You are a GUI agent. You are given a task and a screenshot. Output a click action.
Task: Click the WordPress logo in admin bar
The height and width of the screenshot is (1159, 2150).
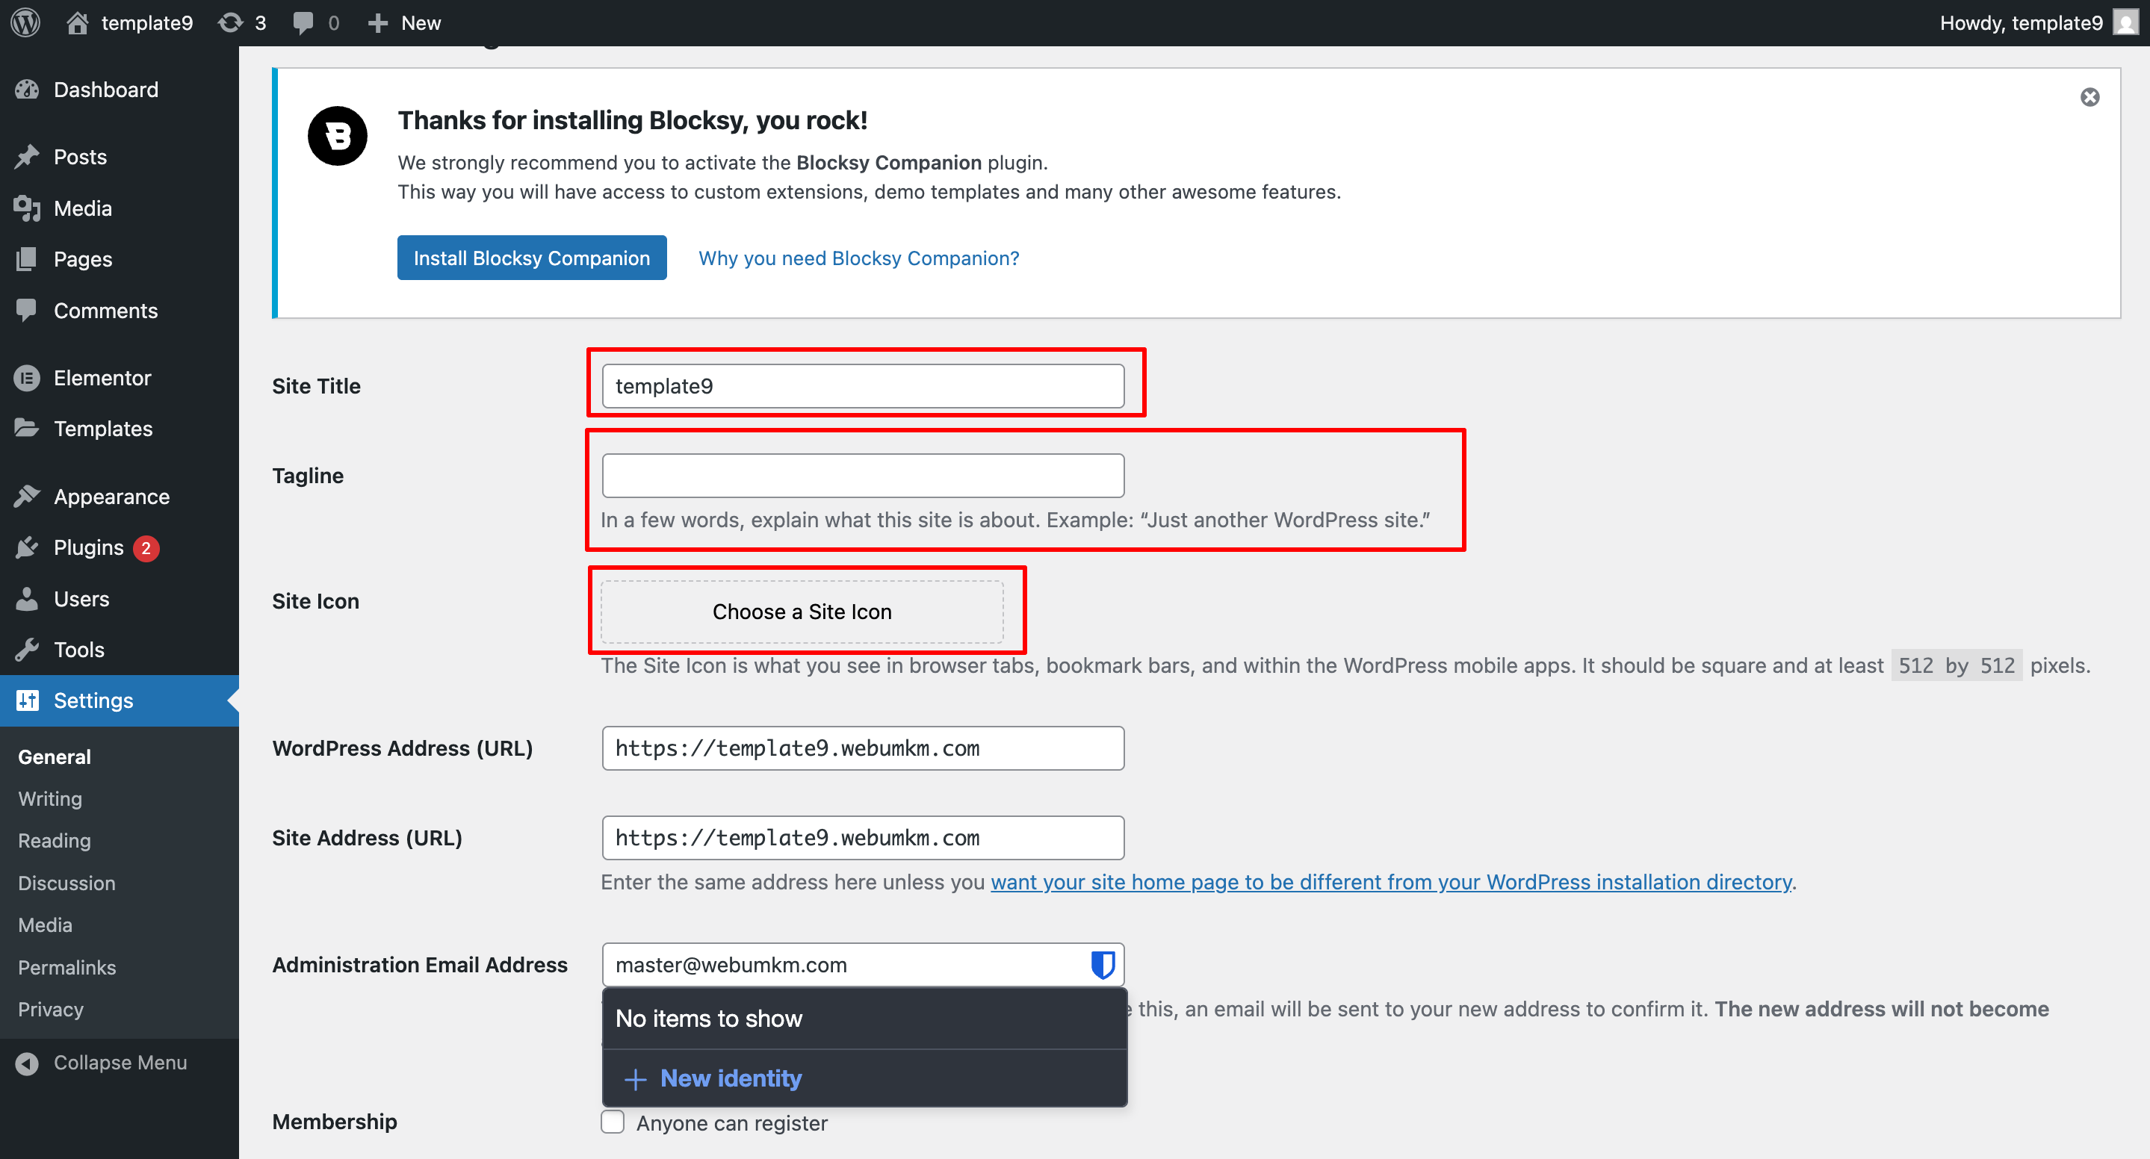(26, 22)
